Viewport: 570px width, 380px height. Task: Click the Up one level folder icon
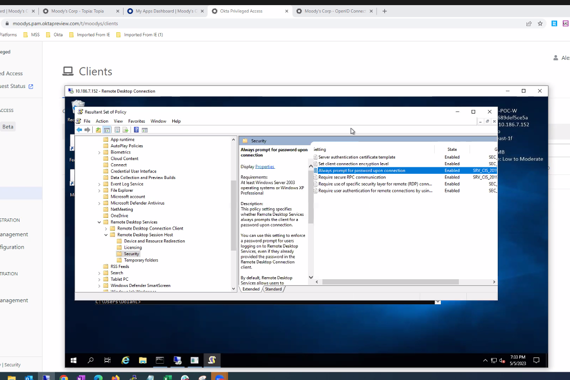[98, 130]
